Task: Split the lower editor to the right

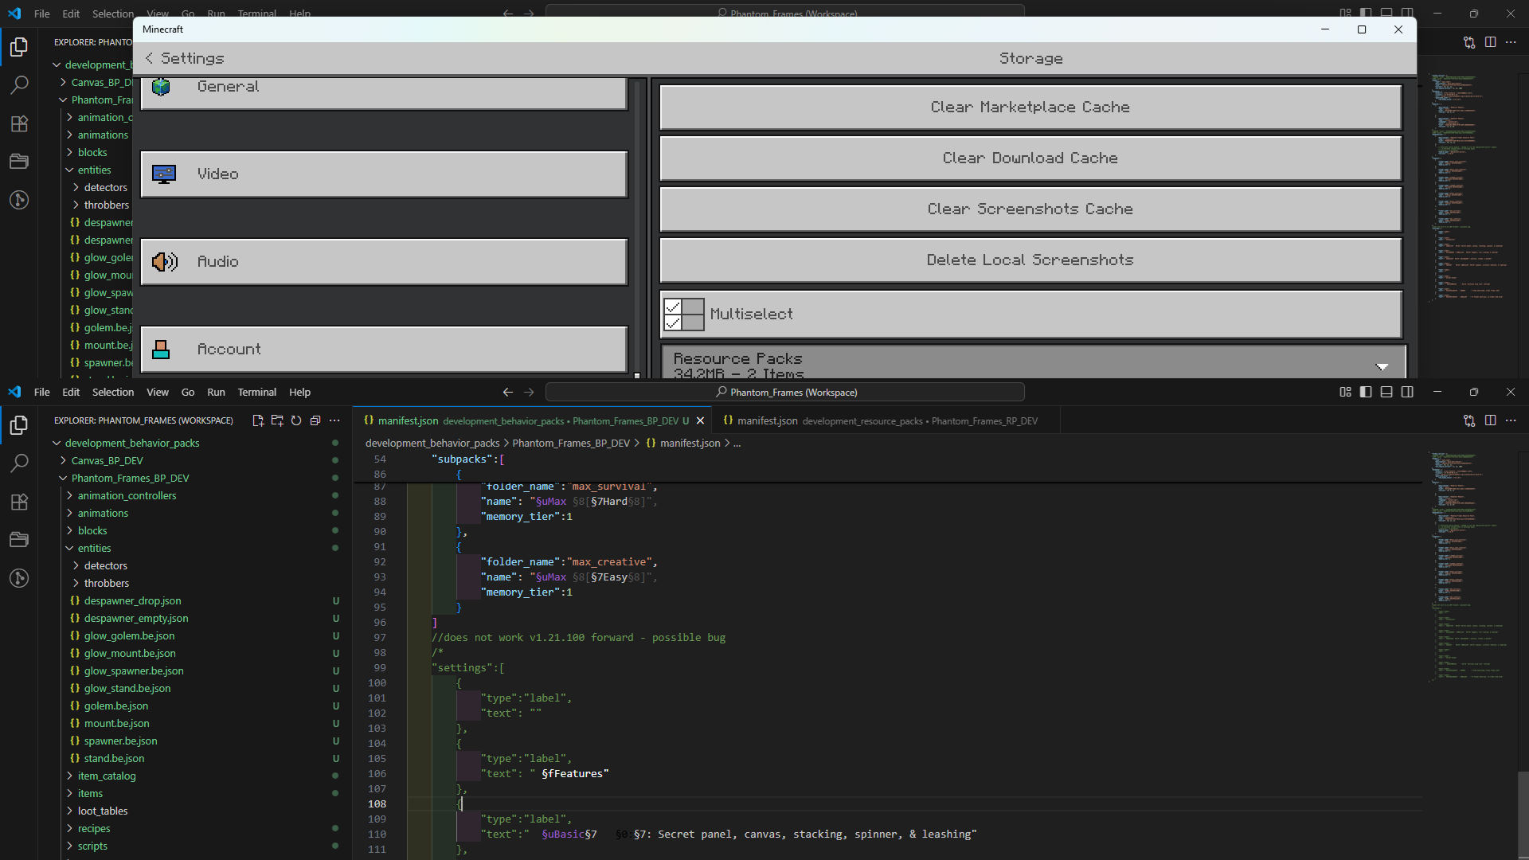Action: [x=1490, y=420]
